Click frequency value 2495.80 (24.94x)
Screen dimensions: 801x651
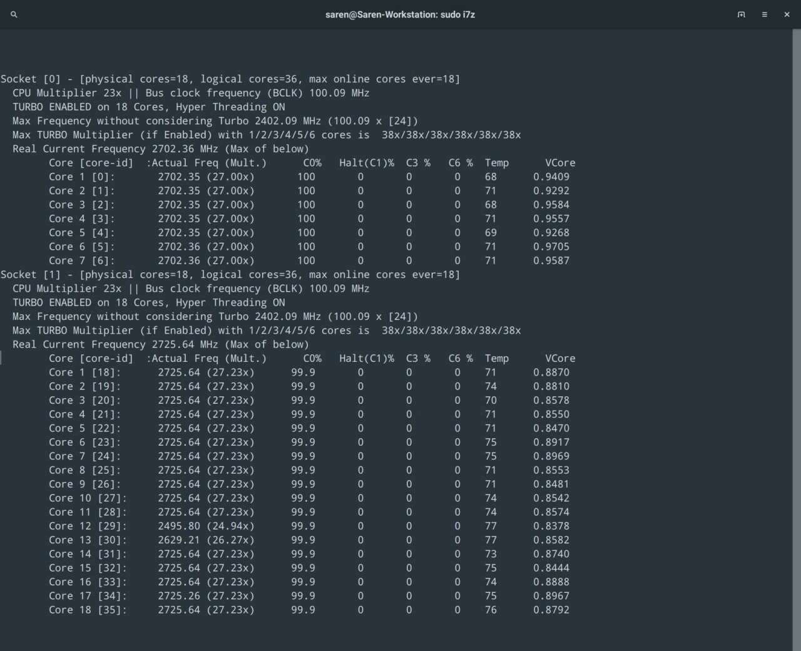[206, 526]
